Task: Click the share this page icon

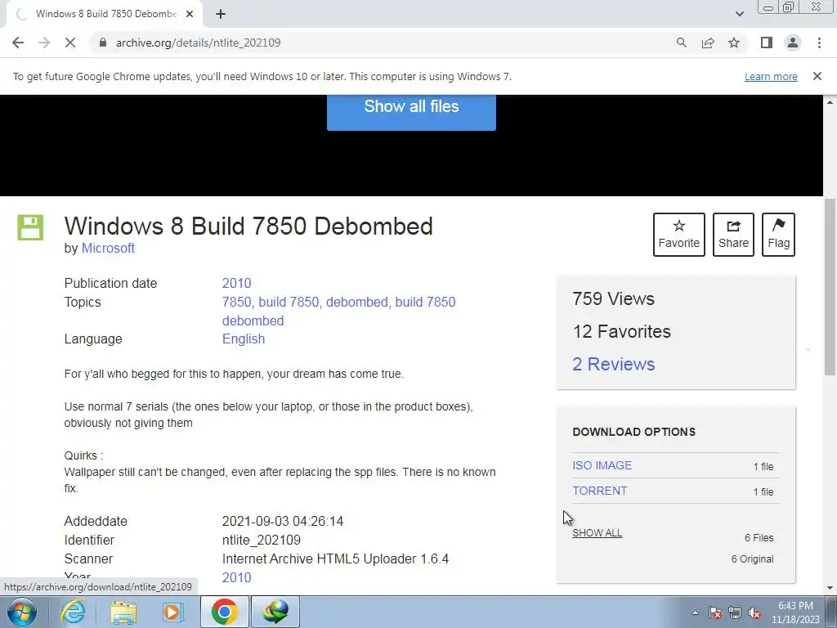Action: pos(708,43)
